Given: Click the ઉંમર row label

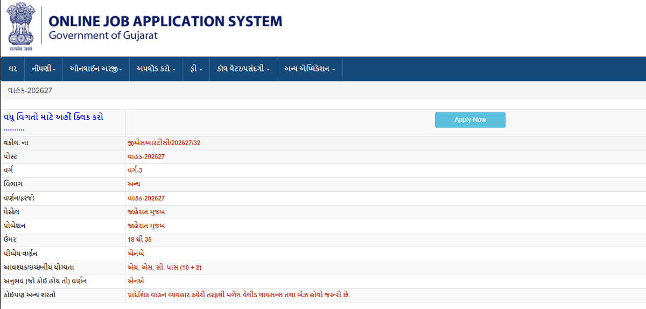Looking at the screenshot, I should point(10,240).
